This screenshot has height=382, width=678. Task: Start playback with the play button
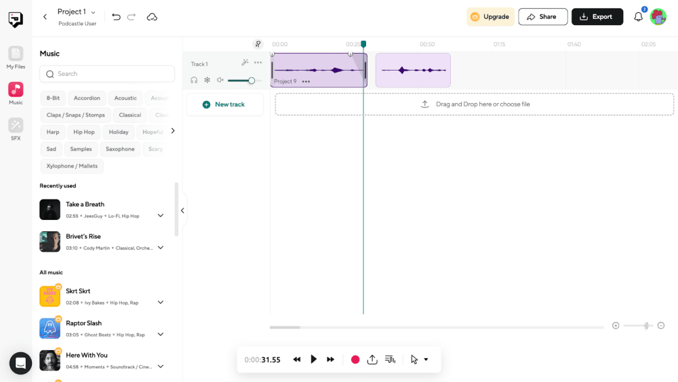[313, 359]
